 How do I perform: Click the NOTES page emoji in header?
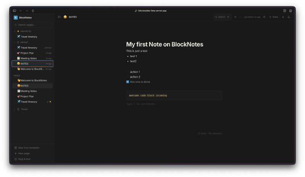tap(65, 17)
